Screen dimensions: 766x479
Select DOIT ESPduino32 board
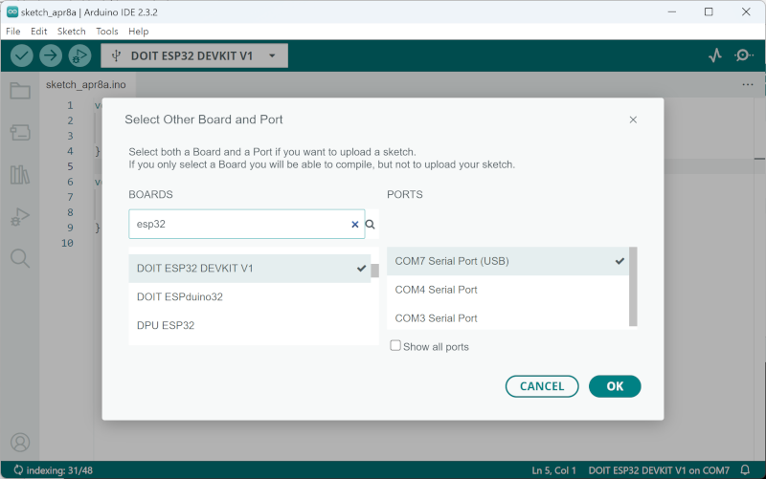250,296
